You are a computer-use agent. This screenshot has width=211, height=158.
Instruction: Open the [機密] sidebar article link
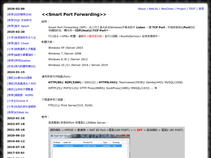[x=21, y=89]
